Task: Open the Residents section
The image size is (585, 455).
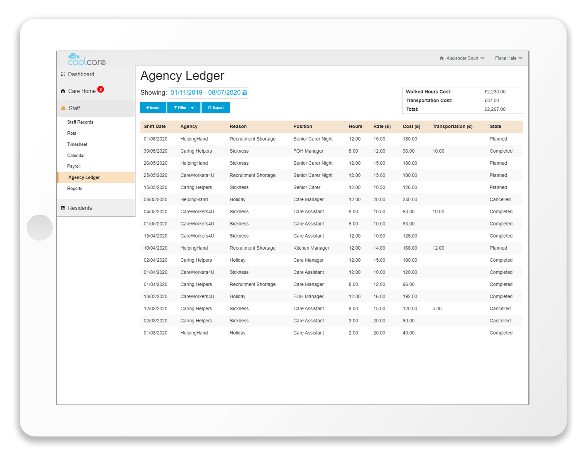Action: [96, 208]
